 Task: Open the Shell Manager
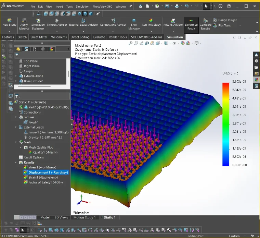coord(134,24)
